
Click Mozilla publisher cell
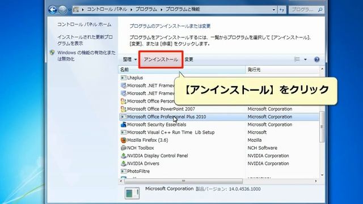click(255, 140)
